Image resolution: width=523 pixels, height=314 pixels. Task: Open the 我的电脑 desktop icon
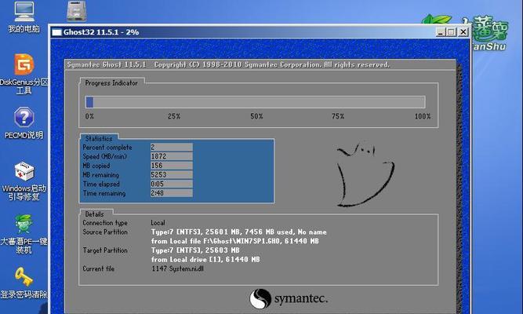click(24, 16)
